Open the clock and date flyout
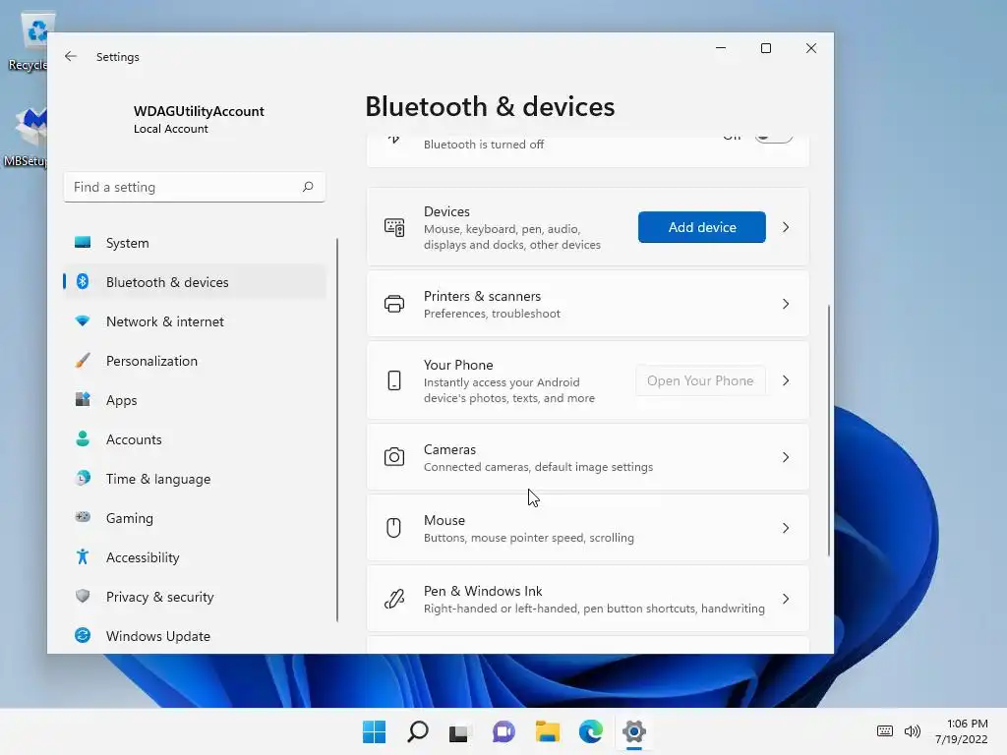This screenshot has height=755, width=1007. point(962,731)
